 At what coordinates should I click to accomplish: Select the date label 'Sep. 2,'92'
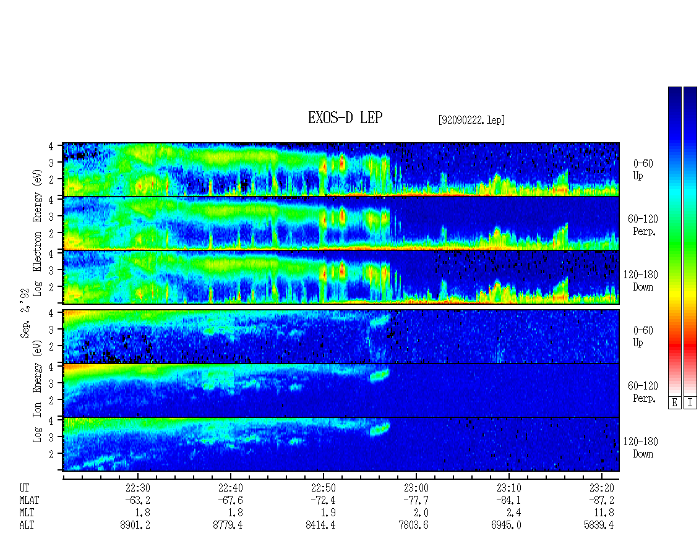tap(25, 313)
